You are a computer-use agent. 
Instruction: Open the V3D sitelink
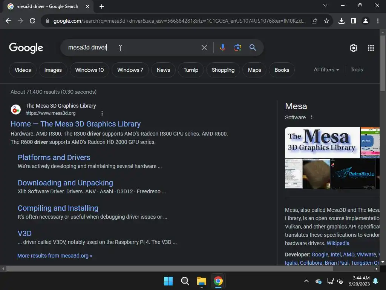[x=25, y=233]
